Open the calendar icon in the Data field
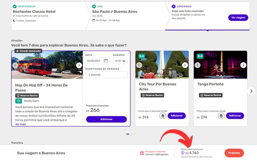Screen dimensions: 257x160 point(106,61)
